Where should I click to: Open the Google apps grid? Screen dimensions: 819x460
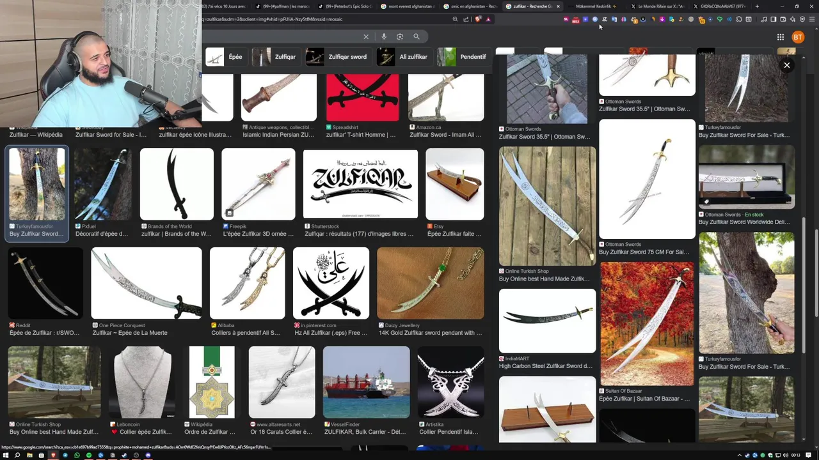(781, 37)
